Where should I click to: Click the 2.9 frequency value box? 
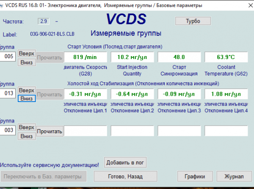(44, 21)
